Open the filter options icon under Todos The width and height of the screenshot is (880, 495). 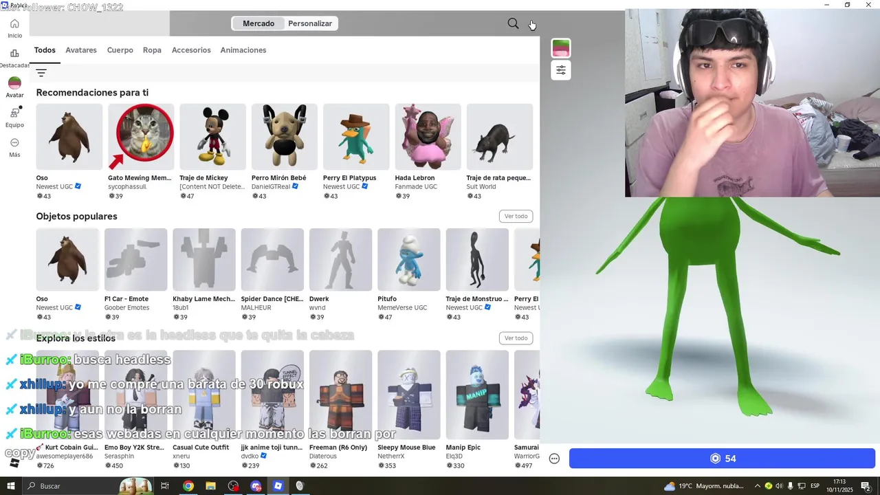41,73
